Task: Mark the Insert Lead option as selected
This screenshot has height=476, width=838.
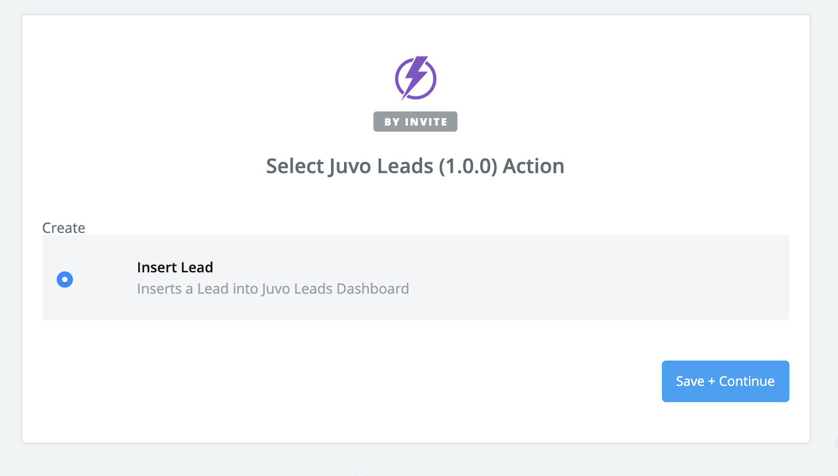Action: (65, 279)
